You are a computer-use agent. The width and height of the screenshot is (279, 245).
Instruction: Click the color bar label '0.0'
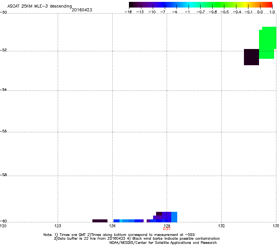[x=260, y=12]
